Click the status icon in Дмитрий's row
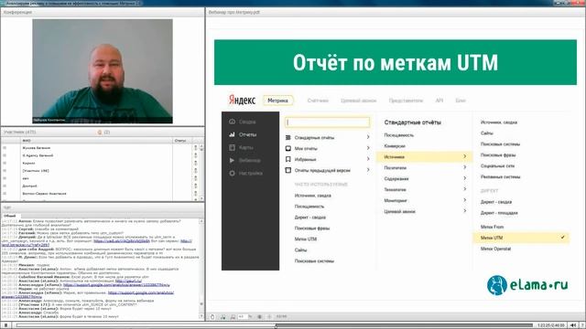The width and height of the screenshot is (586, 329). click(x=195, y=186)
